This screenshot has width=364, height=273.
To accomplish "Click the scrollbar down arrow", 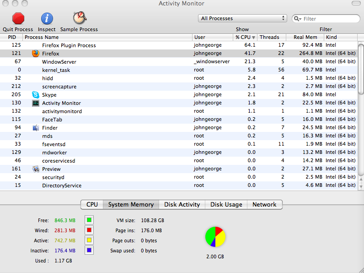I will [361, 186].
